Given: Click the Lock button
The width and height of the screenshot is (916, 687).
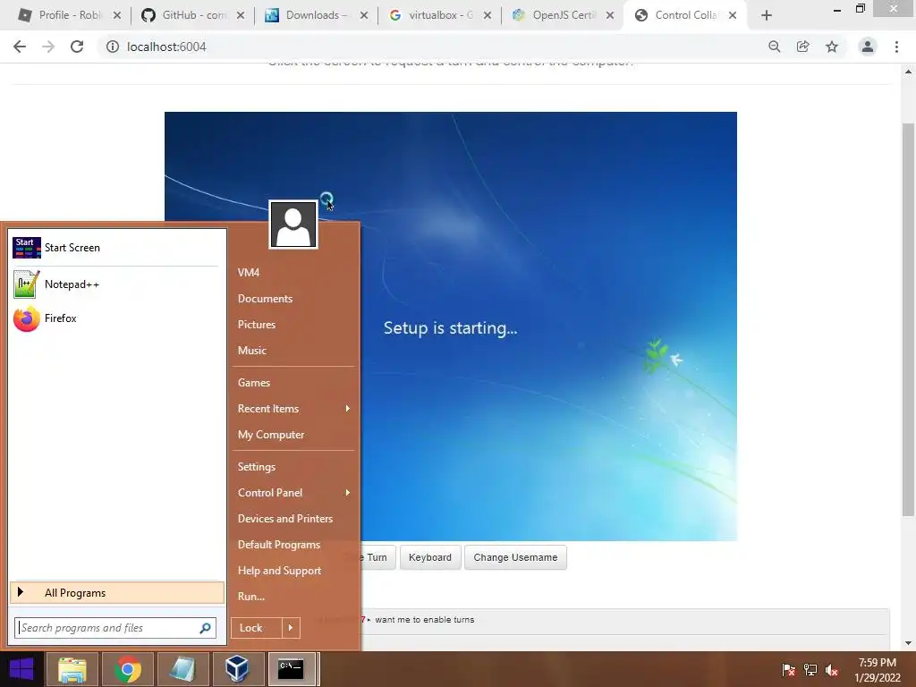Looking at the screenshot, I should (257, 628).
